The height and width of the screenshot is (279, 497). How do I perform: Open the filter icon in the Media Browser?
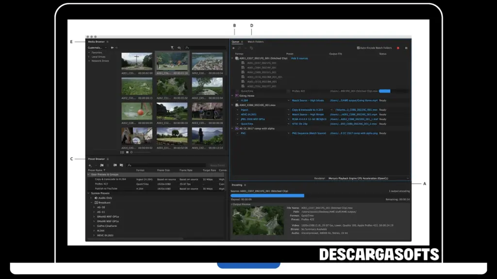tap(172, 47)
